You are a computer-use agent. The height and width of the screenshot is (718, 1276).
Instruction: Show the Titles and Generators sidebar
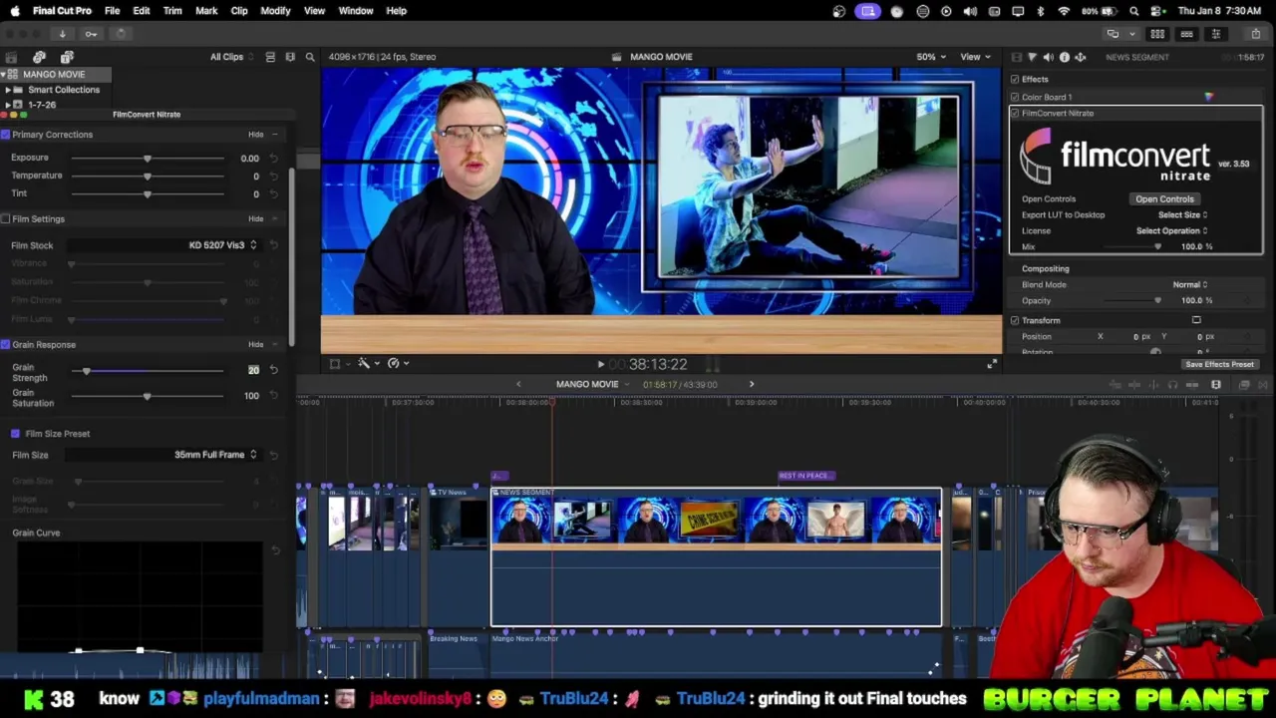point(67,57)
